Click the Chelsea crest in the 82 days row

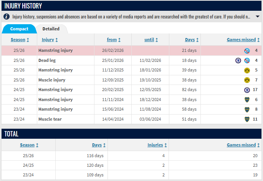click(x=247, y=90)
